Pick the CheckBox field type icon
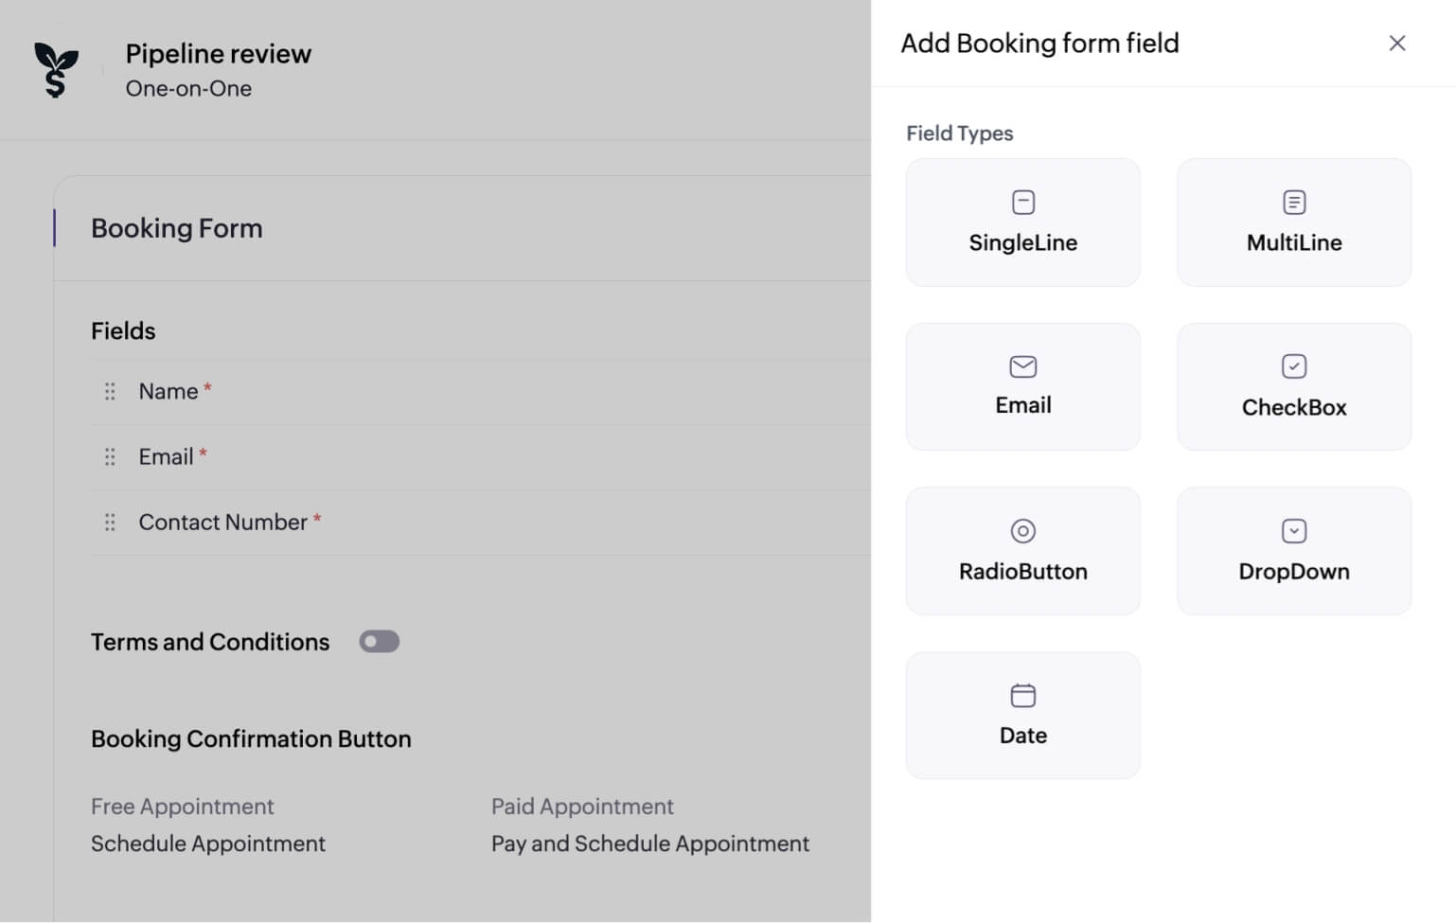1456x923 pixels. (1293, 366)
